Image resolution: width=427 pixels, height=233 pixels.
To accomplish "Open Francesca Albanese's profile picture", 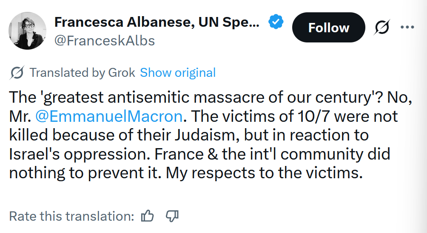I will tap(27, 31).
